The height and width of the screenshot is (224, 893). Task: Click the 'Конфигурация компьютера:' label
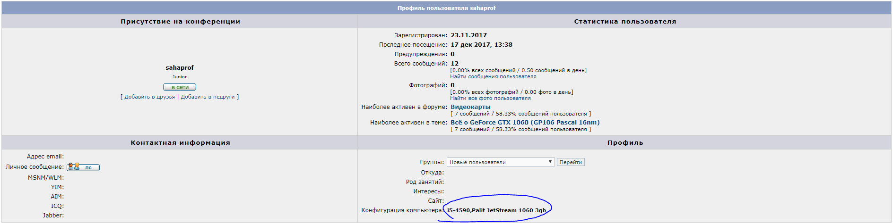click(403, 210)
